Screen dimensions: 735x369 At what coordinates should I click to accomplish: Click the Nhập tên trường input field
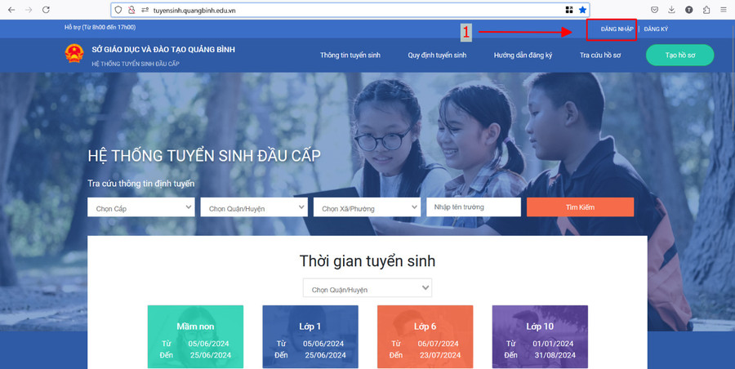[474, 207]
